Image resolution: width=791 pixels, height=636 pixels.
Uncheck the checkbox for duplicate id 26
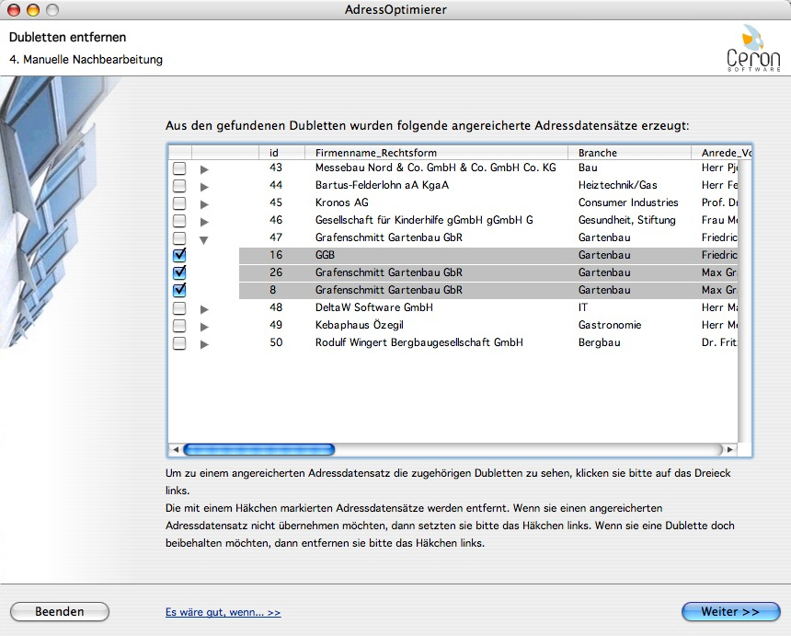pos(179,272)
